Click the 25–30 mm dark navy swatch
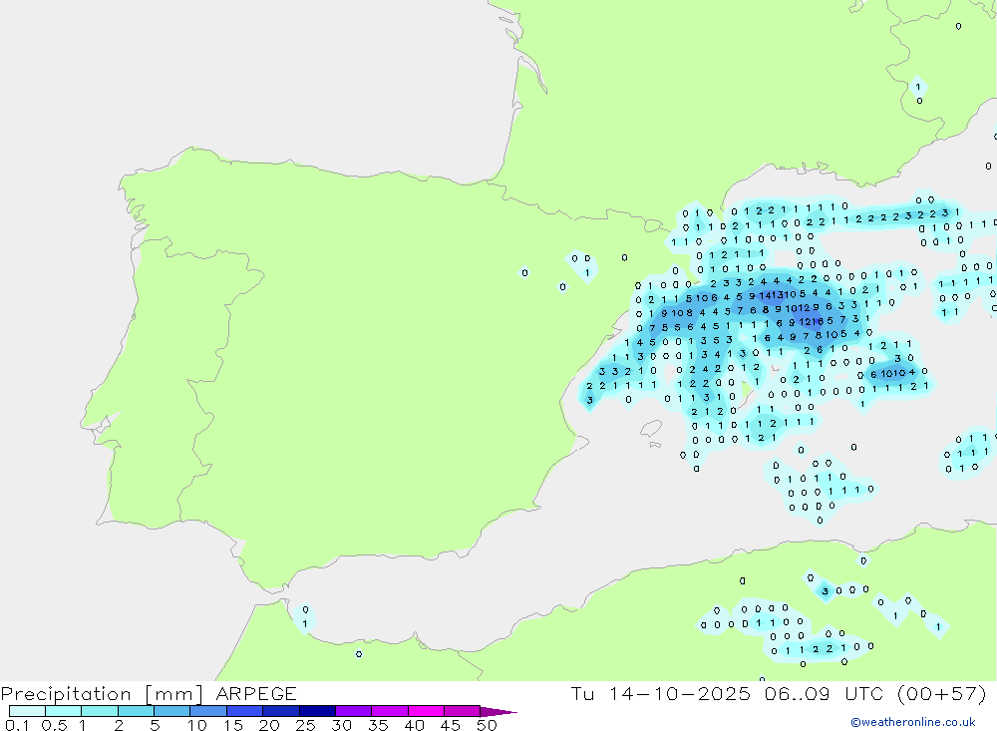This screenshot has width=997, height=731. 317,711
